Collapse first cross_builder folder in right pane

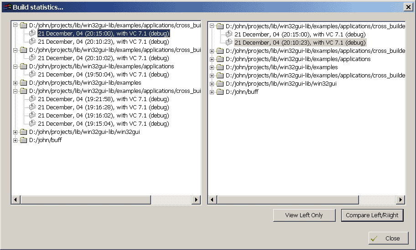212,26
